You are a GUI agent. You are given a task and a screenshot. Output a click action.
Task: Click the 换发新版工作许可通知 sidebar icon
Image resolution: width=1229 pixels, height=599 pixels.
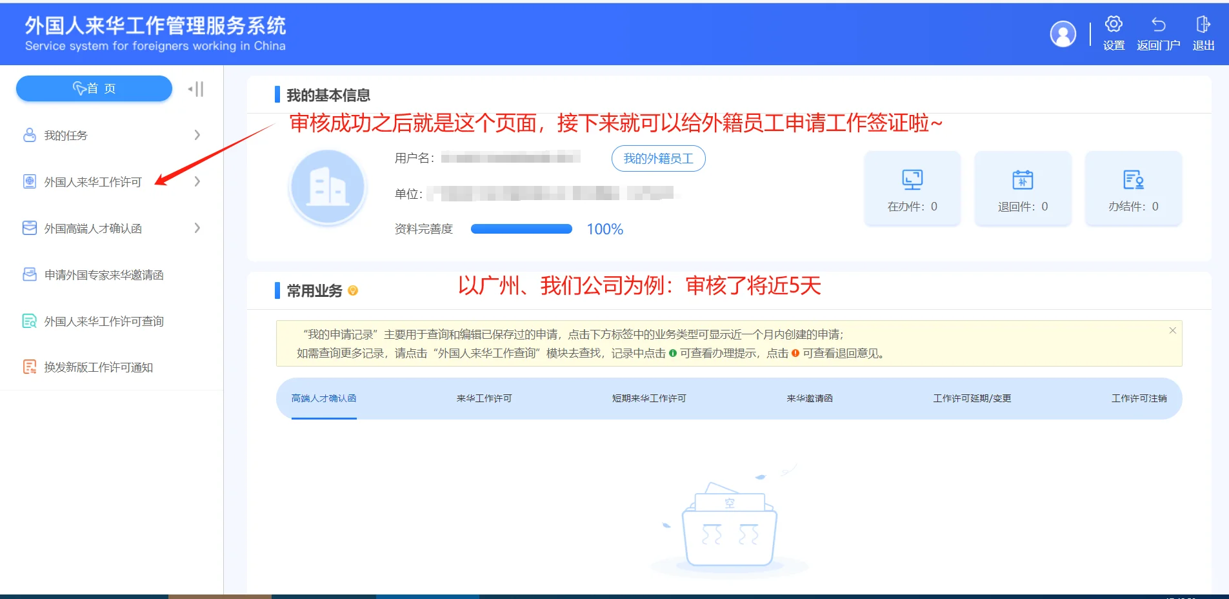pyautogui.click(x=28, y=367)
